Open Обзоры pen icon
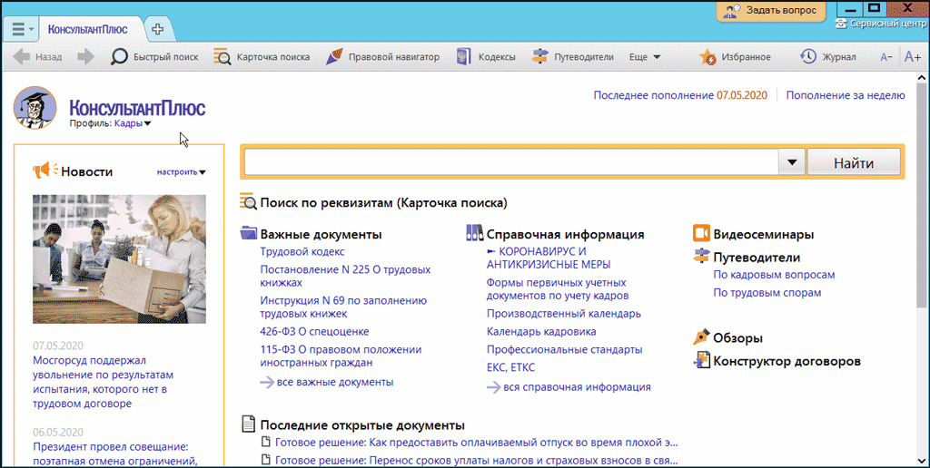Image resolution: width=930 pixels, height=468 pixels. click(x=701, y=337)
